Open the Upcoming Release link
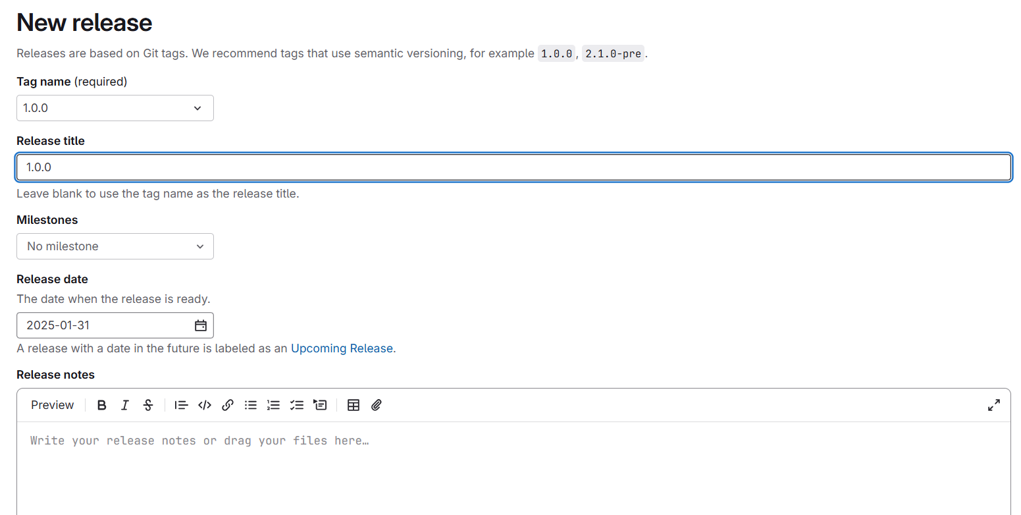 pyautogui.click(x=342, y=348)
